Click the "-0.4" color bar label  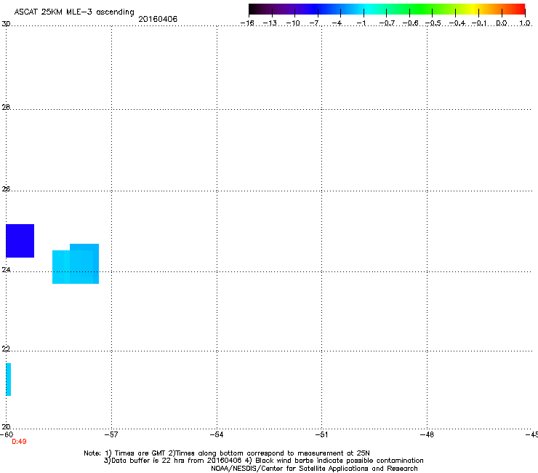tap(457, 23)
